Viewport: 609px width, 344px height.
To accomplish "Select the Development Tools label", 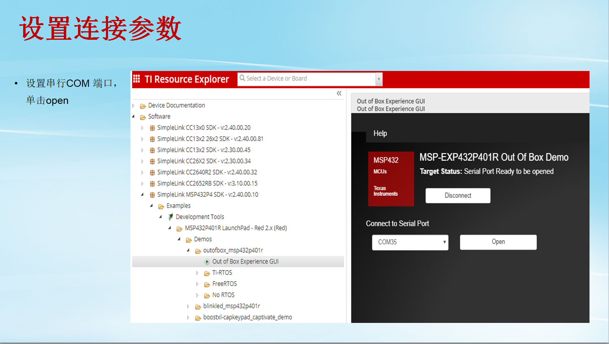I will 200,217.
